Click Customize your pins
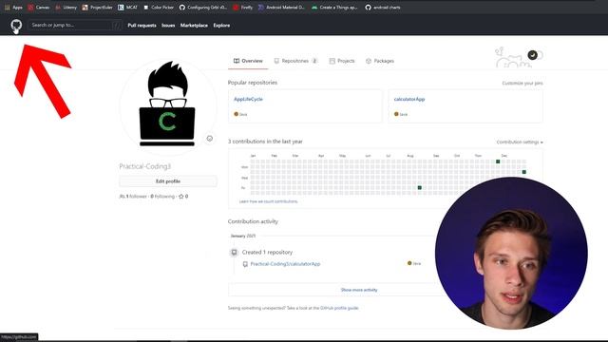Screen dimensions: 608x342 [x=522, y=83]
